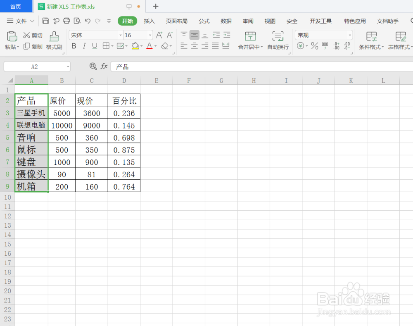Increase the indent level
Screen dimensions: 413x326
227,35
